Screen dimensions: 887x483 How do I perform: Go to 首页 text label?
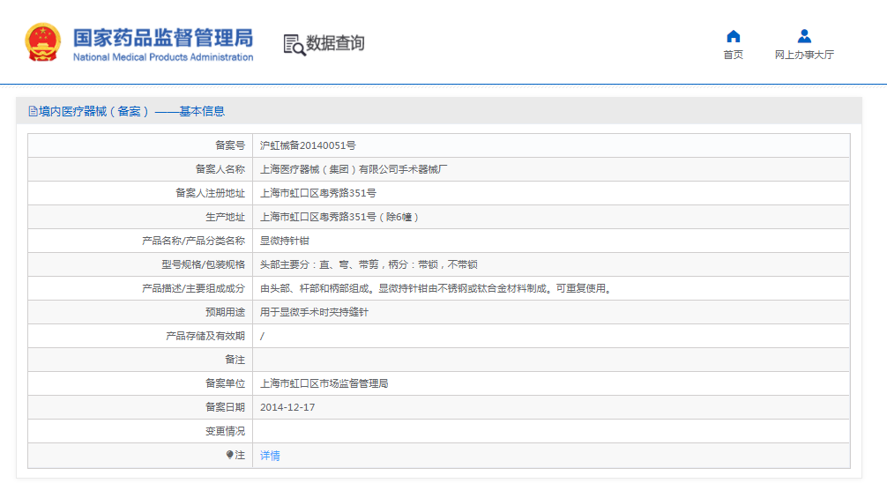click(x=733, y=55)
